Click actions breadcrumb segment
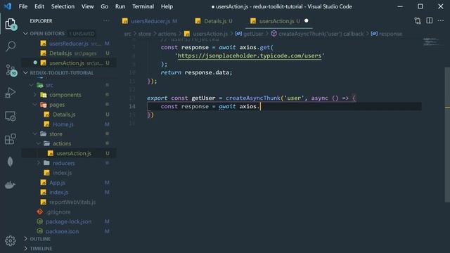Image resolution: width=450 pixels, height=253 pixels. (167, 34)
